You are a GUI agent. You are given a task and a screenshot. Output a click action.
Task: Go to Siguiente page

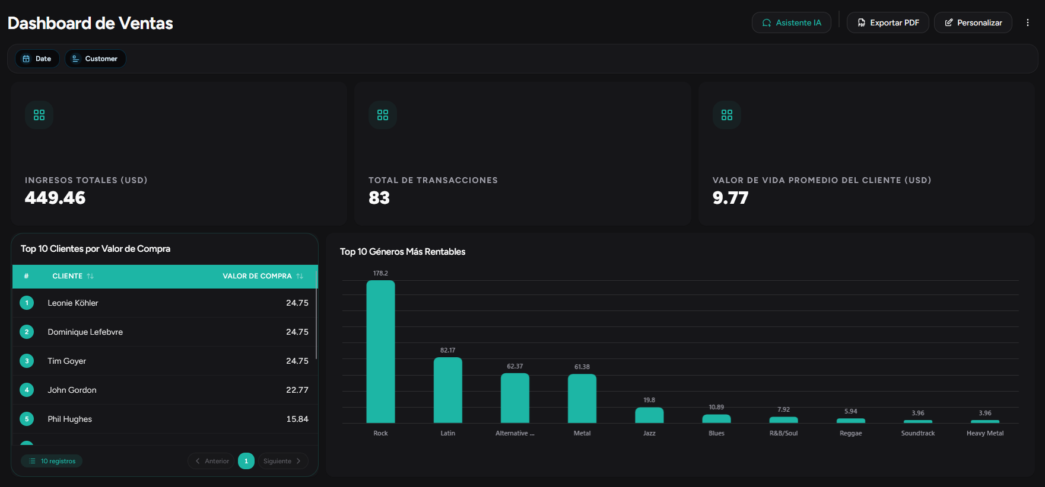282,461
